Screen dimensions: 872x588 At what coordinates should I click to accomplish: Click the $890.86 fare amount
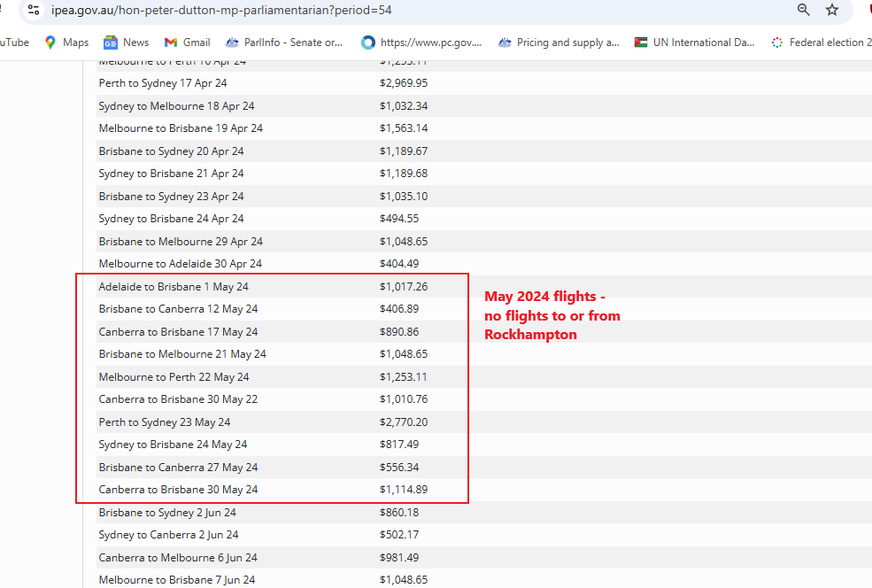[x=399, y=331]
